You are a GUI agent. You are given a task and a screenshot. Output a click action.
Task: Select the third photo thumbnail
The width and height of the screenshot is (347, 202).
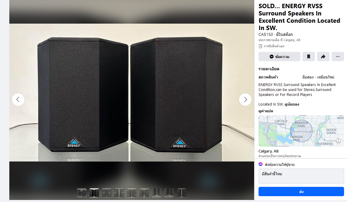pyautogui.click(x=107, y=193)
